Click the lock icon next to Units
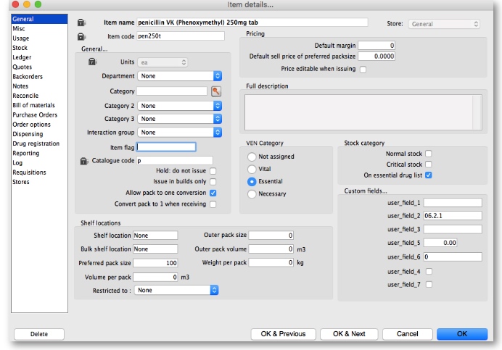The height and width of the screenshot is (350, 502). [x=92, y=62]
